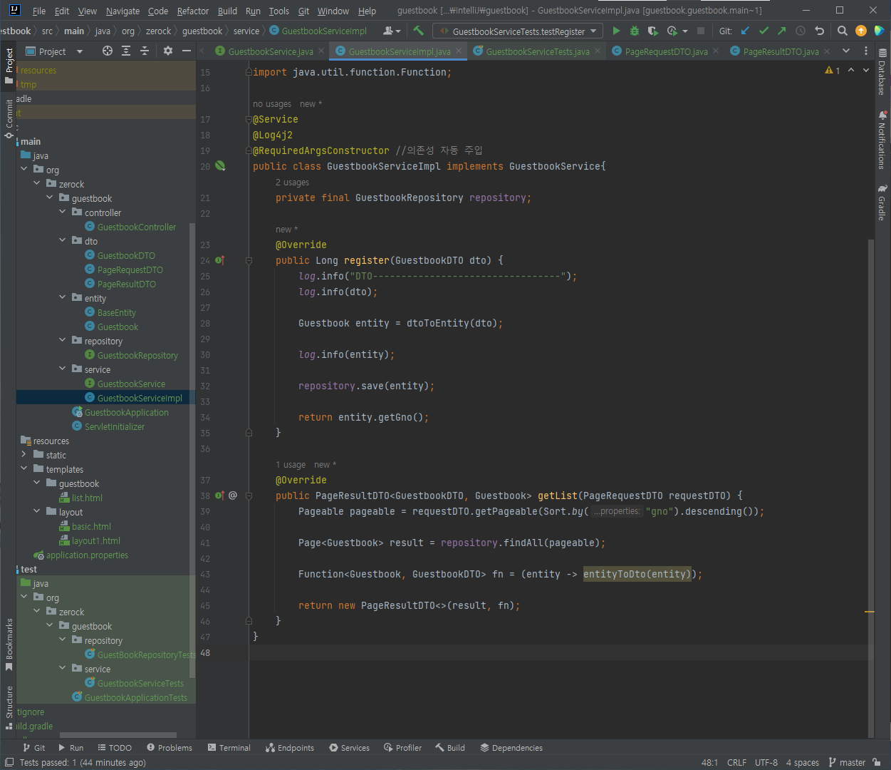Show Git history clock icon
This screenshot has width=891, height=770.
pyautogui.click(x=801, y=31)
